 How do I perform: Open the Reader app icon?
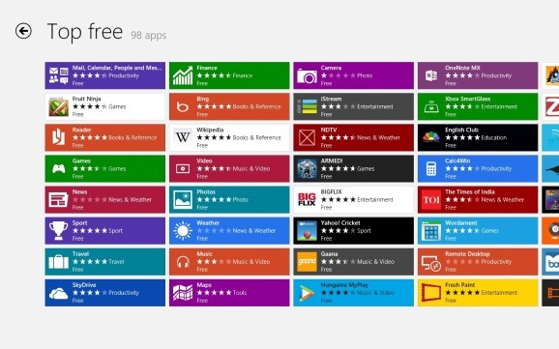(x=58, y=137)
